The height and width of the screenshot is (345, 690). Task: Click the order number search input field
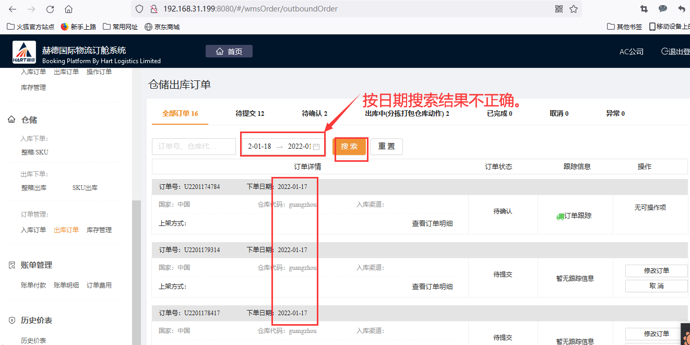(194, 147)
